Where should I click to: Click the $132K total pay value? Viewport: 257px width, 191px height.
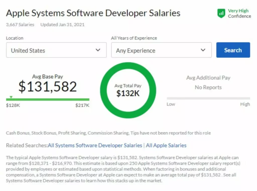128,93
